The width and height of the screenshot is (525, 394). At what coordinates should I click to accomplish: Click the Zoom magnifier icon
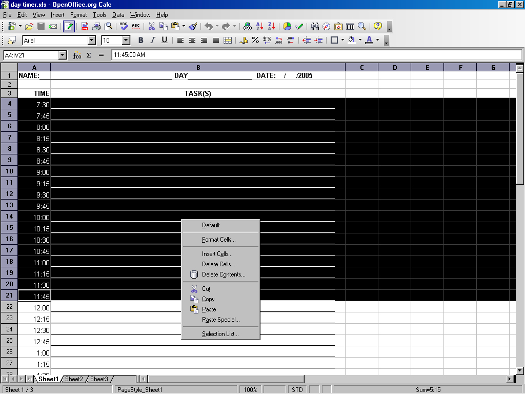tap(362, 27)
